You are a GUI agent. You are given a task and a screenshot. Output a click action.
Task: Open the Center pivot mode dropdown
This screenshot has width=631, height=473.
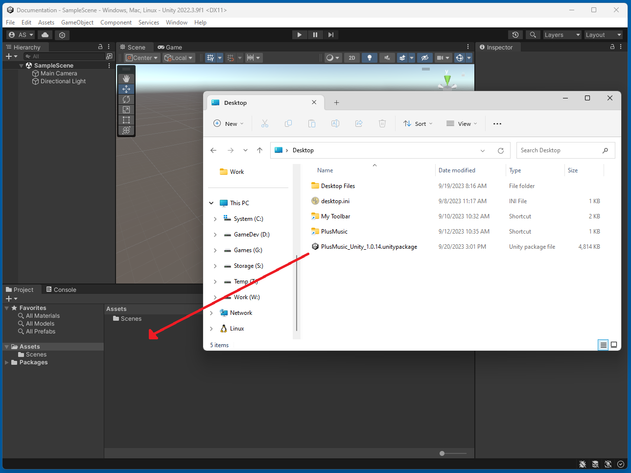pos(142,58)
